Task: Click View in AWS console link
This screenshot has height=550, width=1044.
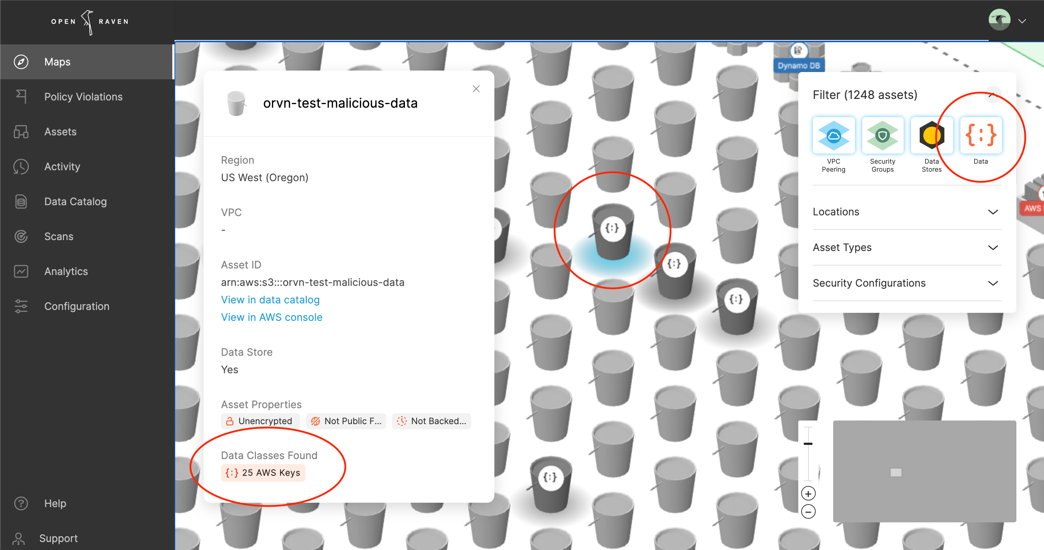Action: point(272,317)
